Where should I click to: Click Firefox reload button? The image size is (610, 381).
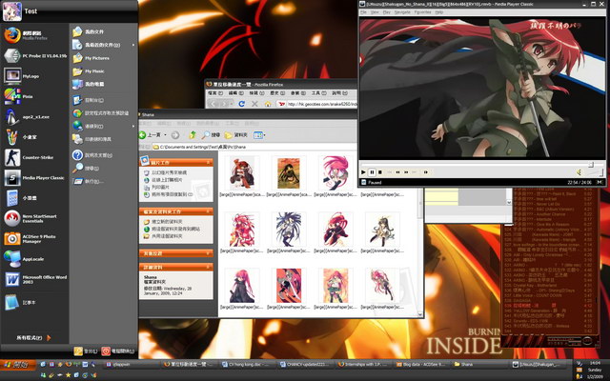pyautogui.click(x=241, y=104)
